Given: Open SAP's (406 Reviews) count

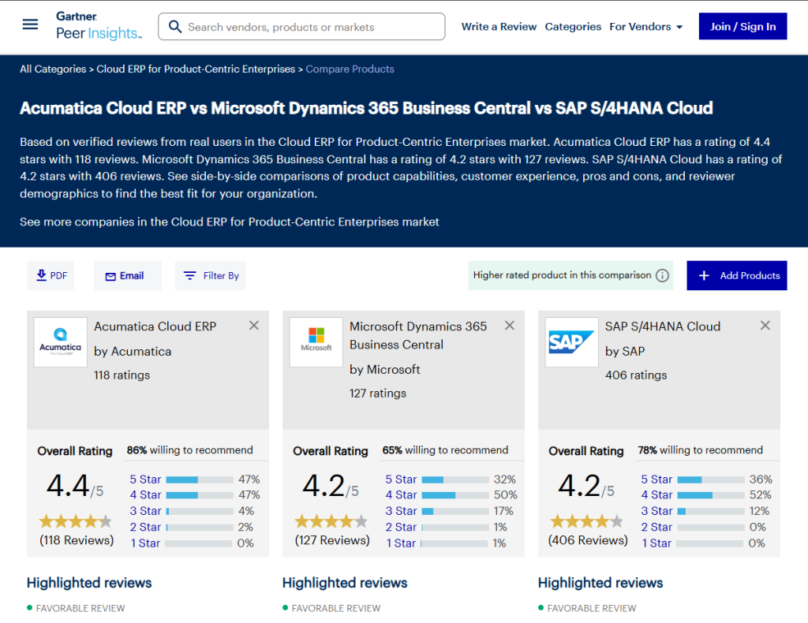Looking at the screenshot, I should [x=588, y=540].
